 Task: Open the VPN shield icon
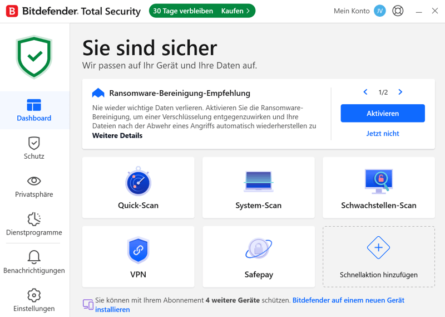[138, 250]
